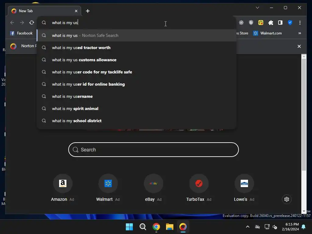This screenshot has height=234, width=312.
Task: Click the scrollbar down arrow
Action: tap(304, 211)
